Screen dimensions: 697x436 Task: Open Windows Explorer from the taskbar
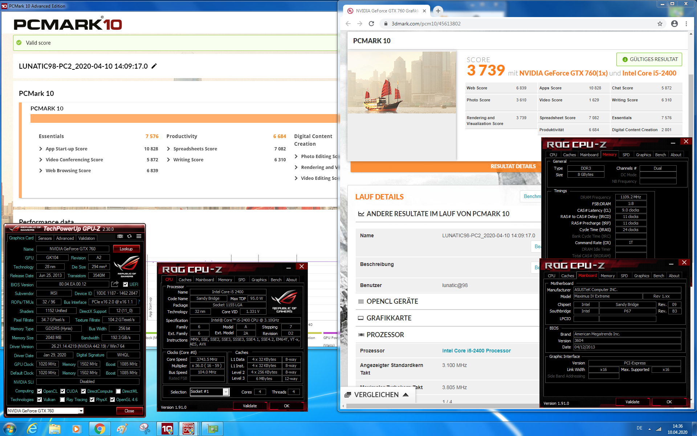click(x=54, y=429)
